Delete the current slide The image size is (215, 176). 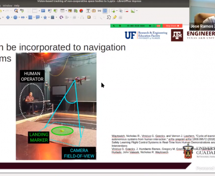click(126, 11)
